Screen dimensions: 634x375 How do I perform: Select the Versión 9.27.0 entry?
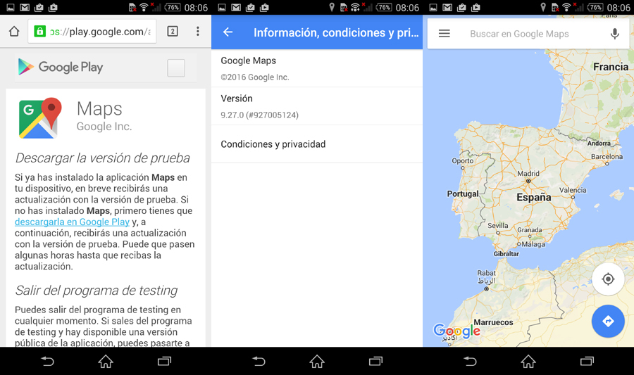click(317, 106)
